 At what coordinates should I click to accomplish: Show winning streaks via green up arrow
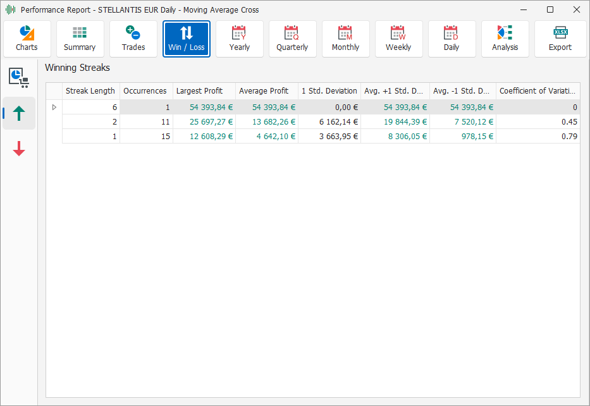19,113
